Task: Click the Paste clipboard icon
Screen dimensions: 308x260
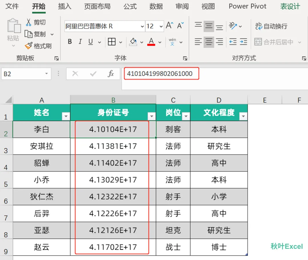Action: pyautogui.click(x=14, y=26)
